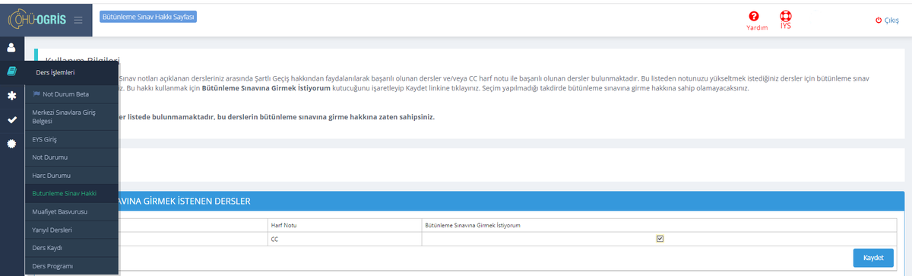Select the book Ders İşlemleri sidebar icon
Screen dimensions: 912x276
pyautogui.click(x=11, y=71)
